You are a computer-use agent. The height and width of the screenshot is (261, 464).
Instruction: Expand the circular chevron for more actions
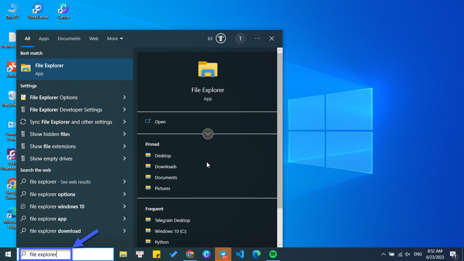tap(208, 134)
